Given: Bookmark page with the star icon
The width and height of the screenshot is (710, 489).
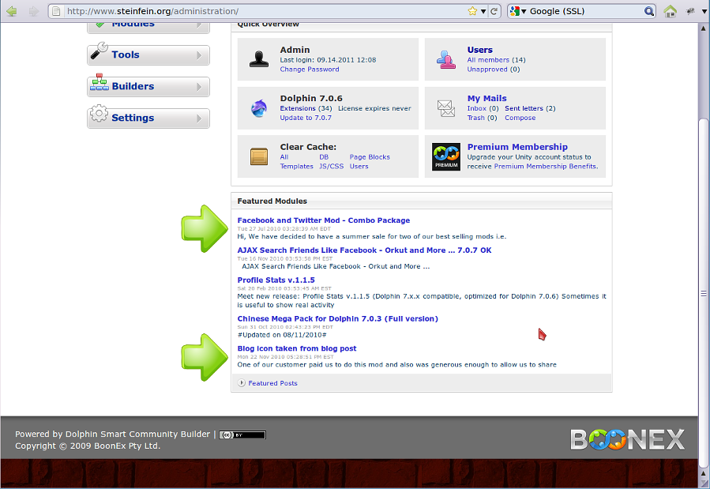Looking at the screenshot, I should (x=472, y=11).
